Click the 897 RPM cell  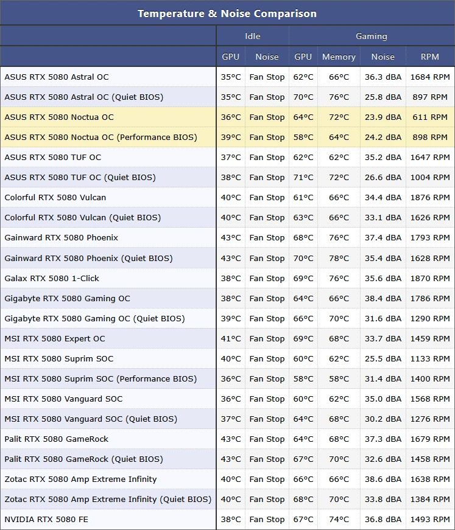(430, 97)
